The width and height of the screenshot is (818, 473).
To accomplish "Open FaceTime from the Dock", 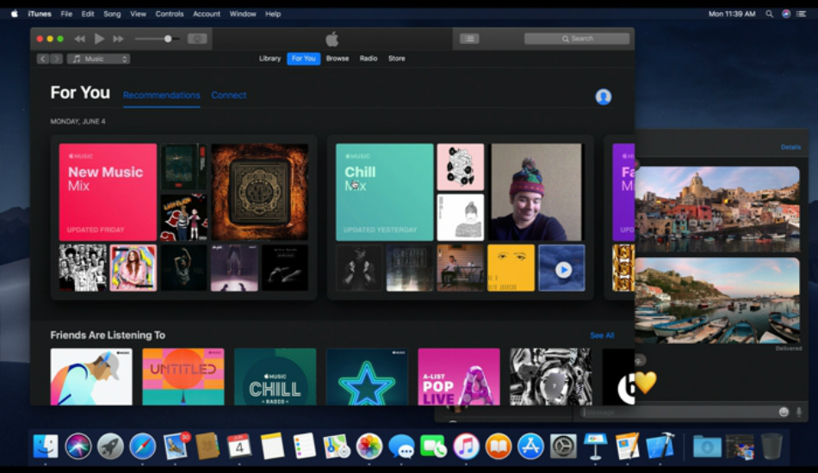I will click(433, 446).
